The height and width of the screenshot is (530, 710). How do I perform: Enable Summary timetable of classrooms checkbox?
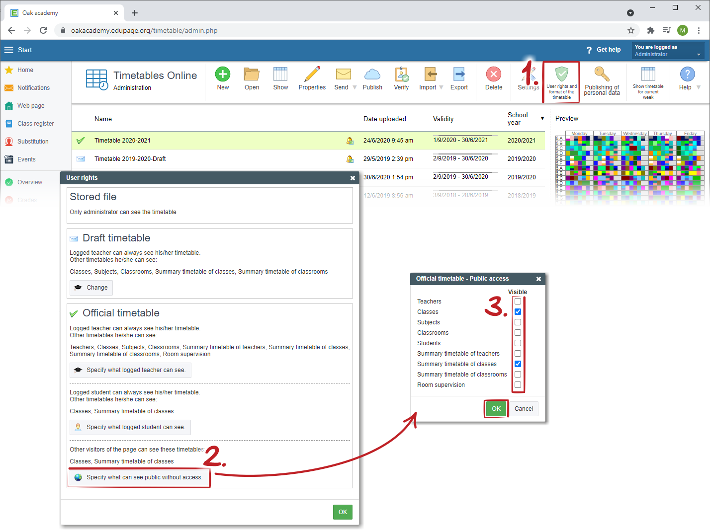[x=518, y=375]
